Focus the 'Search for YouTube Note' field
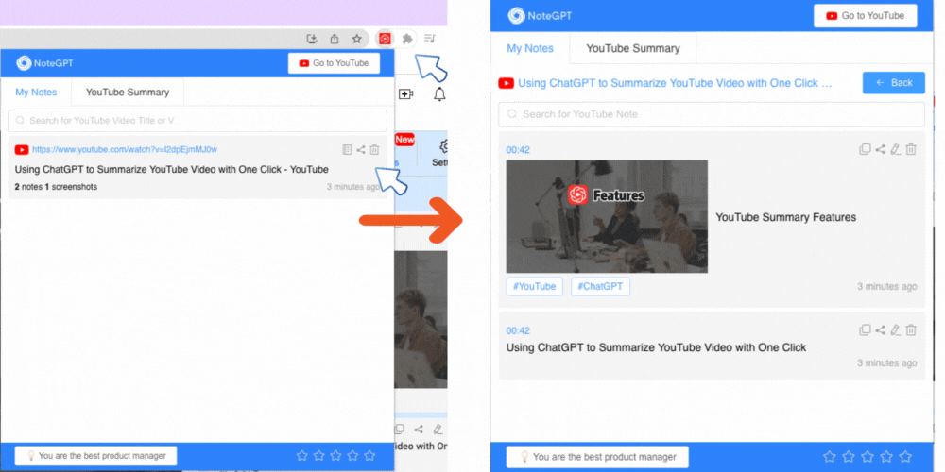The height and width of the screenshot is (472, 945). [x=712, y=114]
